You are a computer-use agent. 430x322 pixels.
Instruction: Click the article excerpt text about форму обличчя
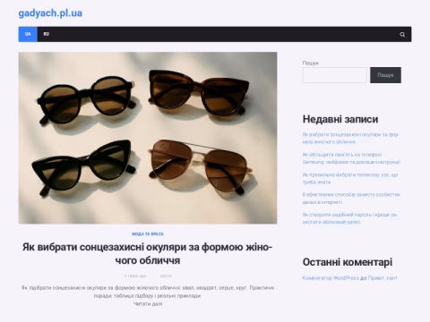(x=148, y=292)
